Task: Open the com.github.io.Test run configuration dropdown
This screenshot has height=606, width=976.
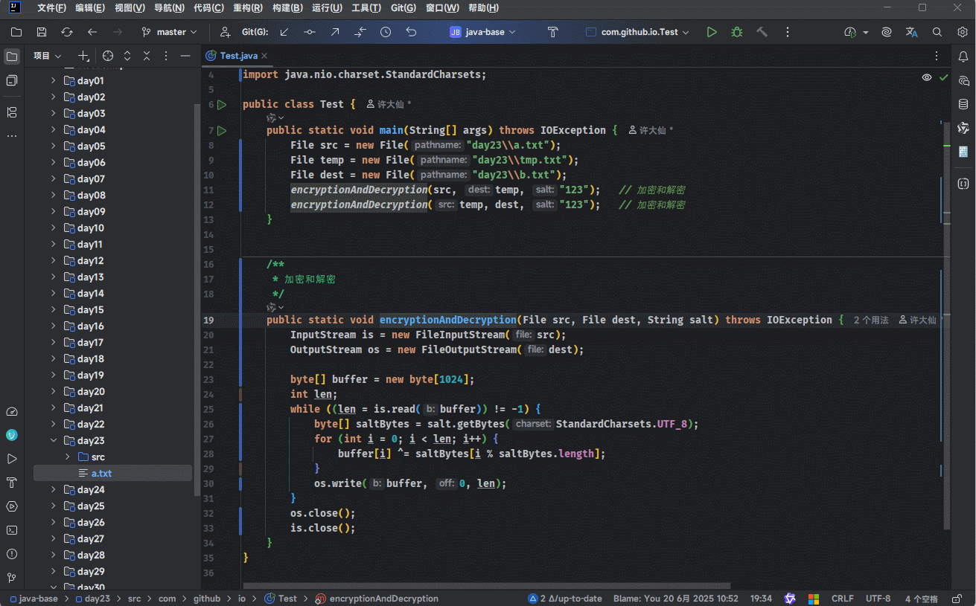Action: (x=638, y=32)
